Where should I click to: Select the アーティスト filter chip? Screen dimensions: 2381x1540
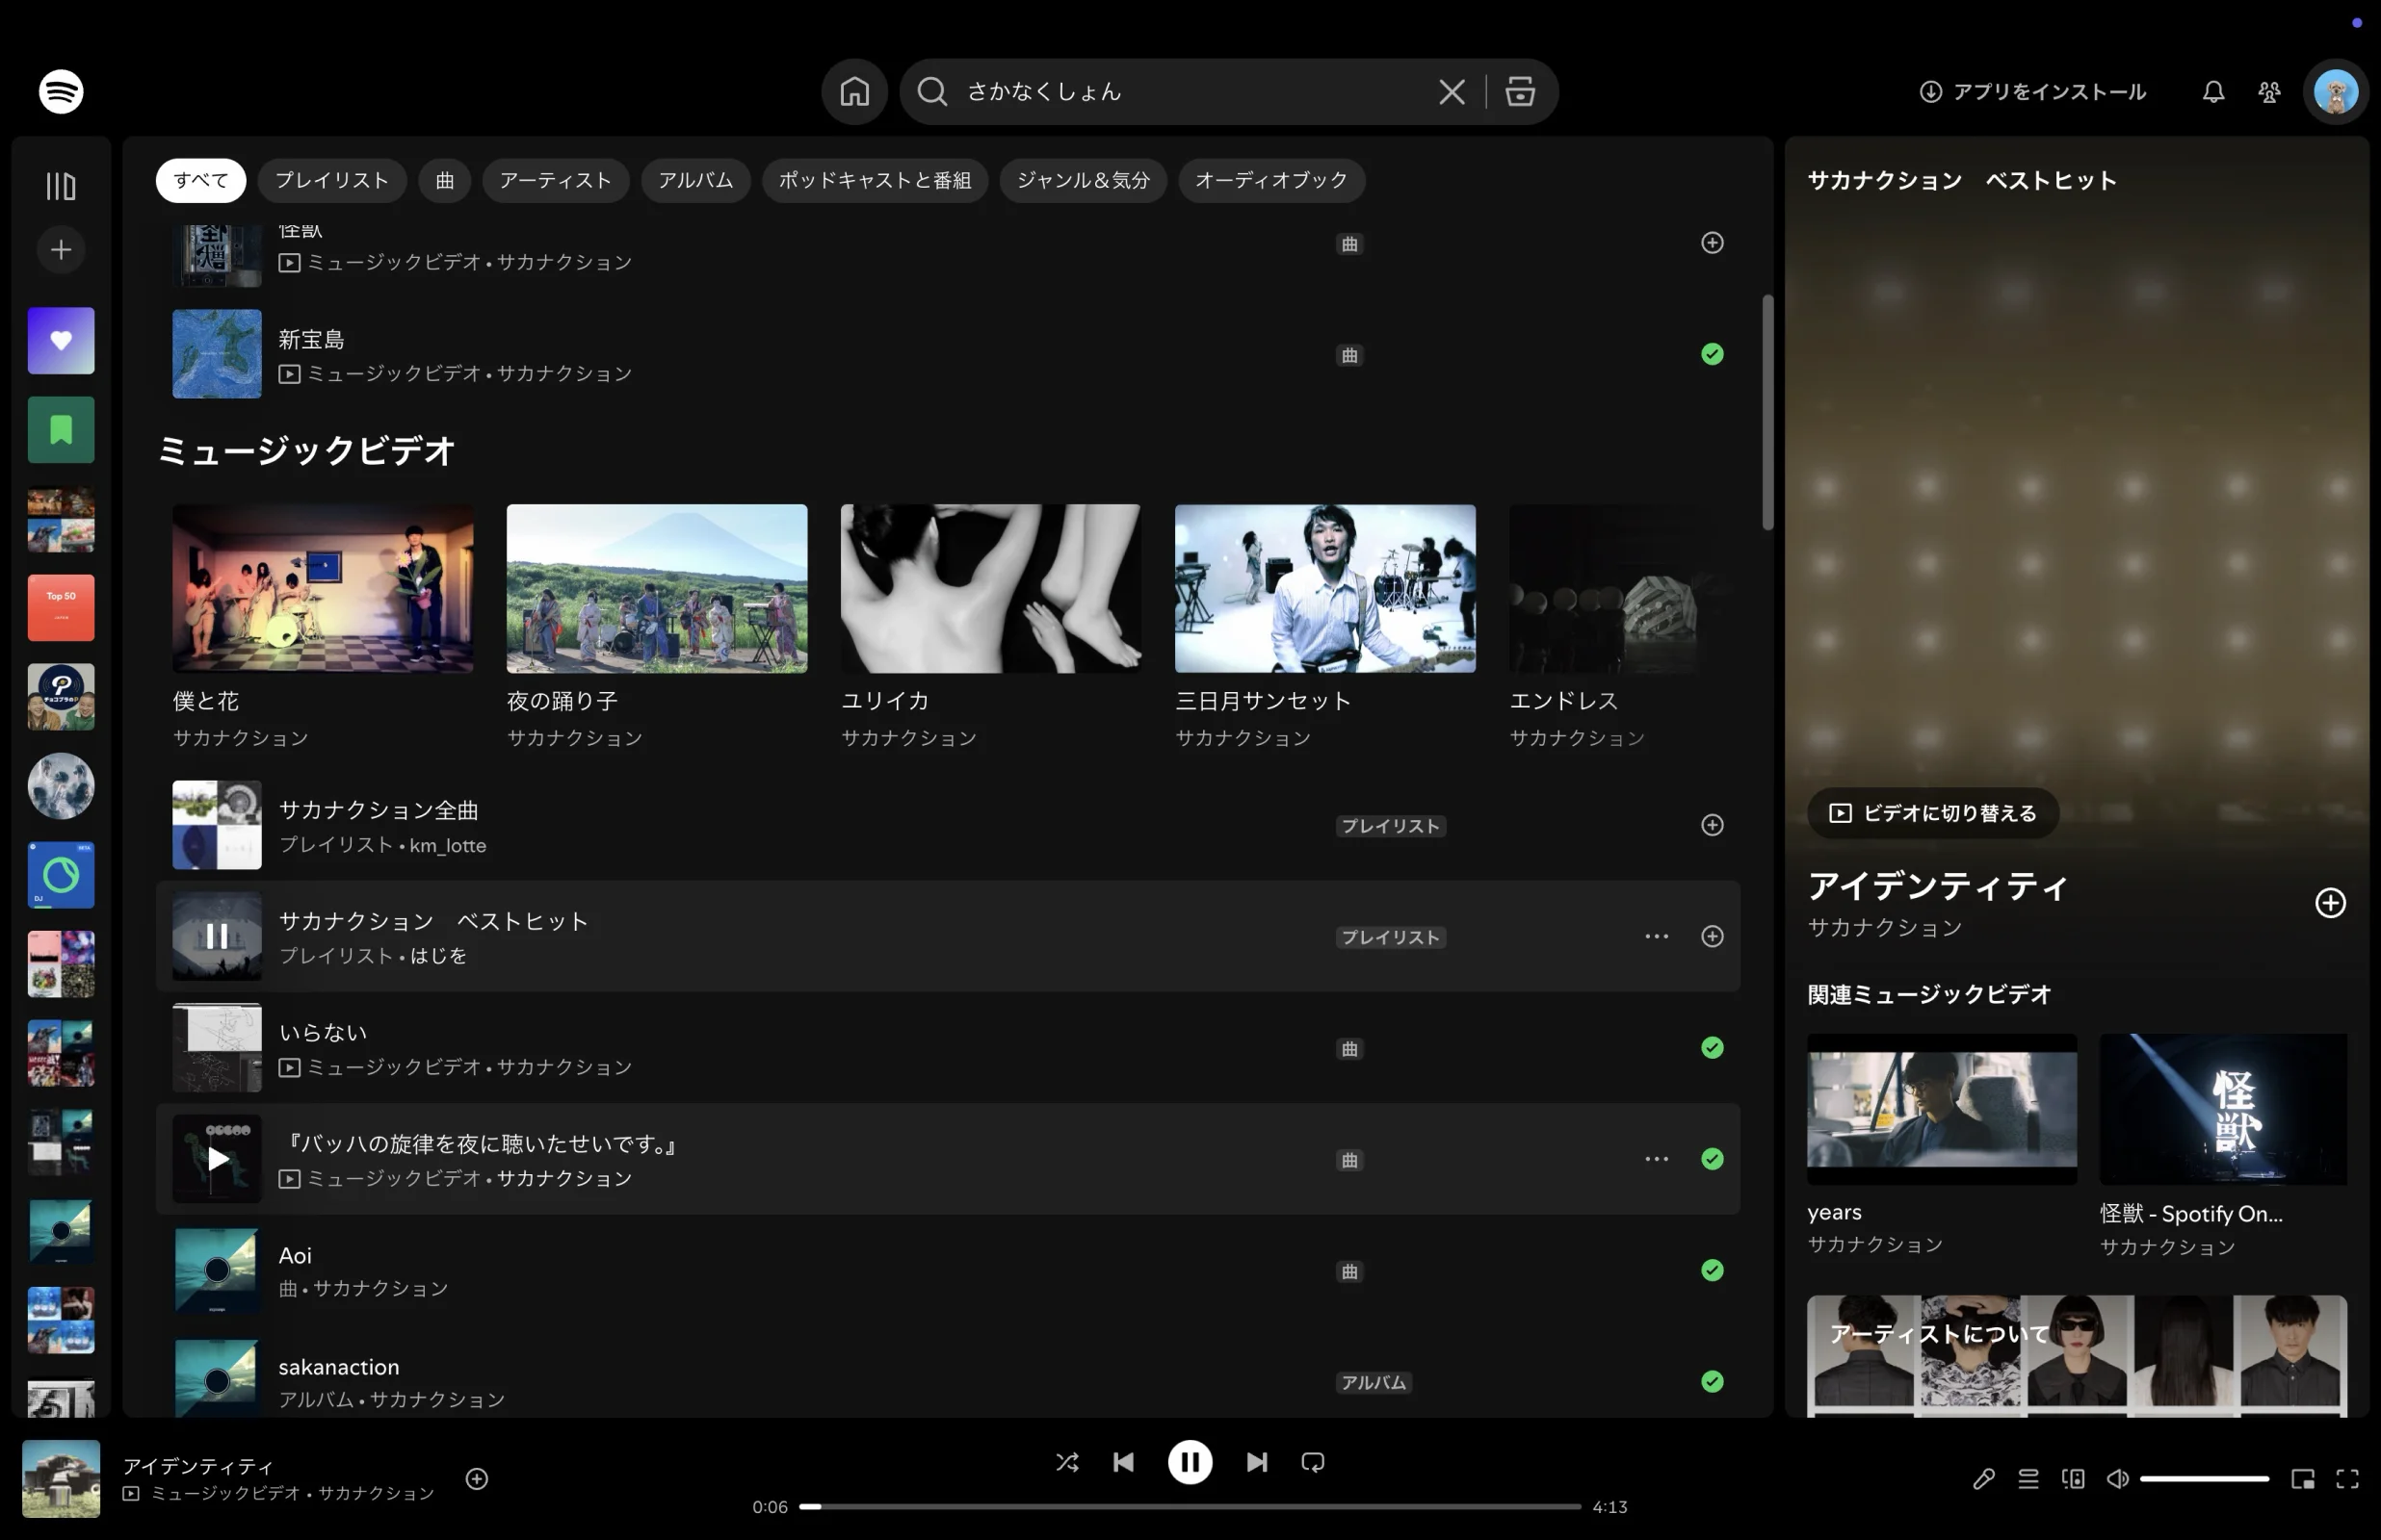click(x=555, y=180)
